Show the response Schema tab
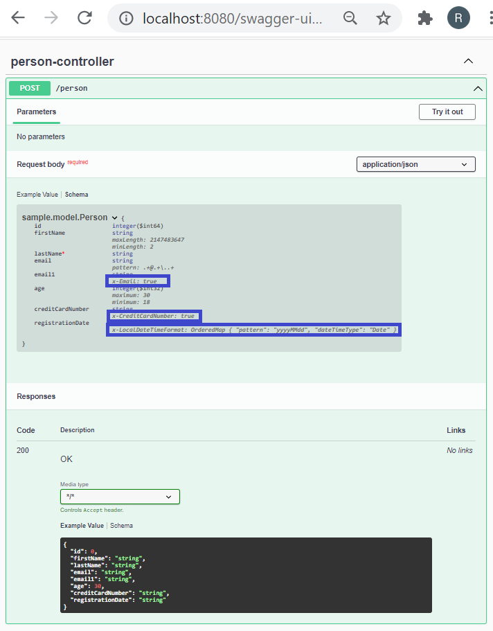Viewport: 493px width, 631px height. (x=122, y=526)
